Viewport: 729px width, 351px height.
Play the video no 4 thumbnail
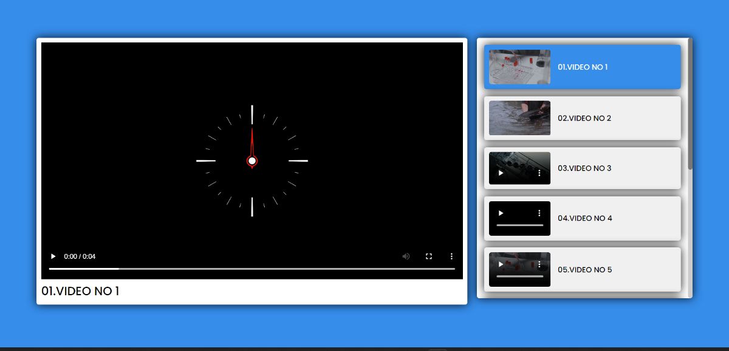coord(501,213)
